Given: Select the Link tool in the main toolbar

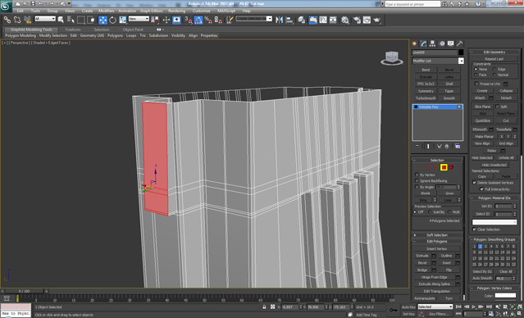Looking at the screenshot, I should 7,20.
